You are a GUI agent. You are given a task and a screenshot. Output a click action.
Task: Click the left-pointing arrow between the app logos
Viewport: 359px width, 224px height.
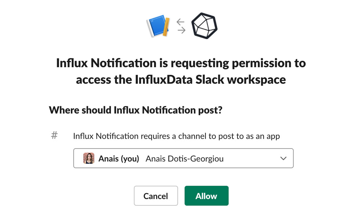pyautogui.click(x=181, y=22)
